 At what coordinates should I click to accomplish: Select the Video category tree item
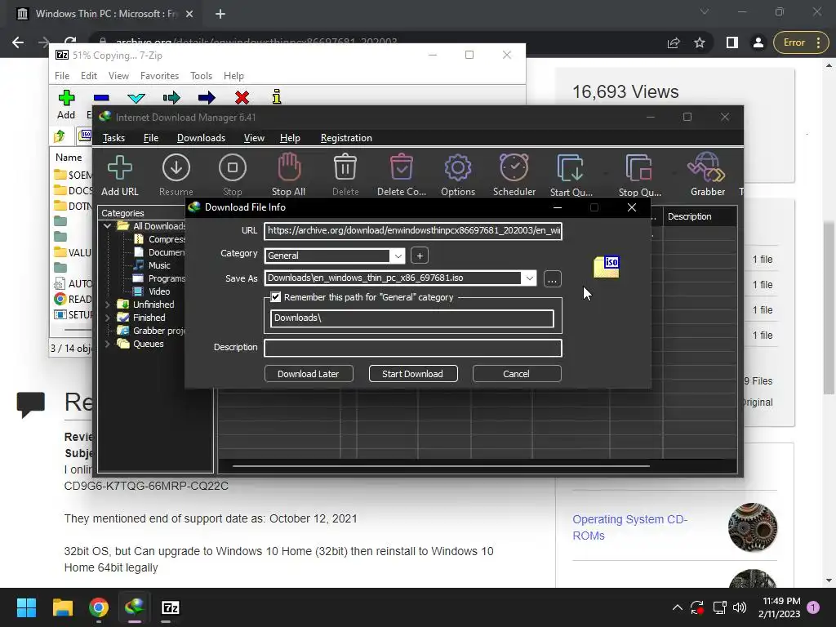(x=159, y=291)
